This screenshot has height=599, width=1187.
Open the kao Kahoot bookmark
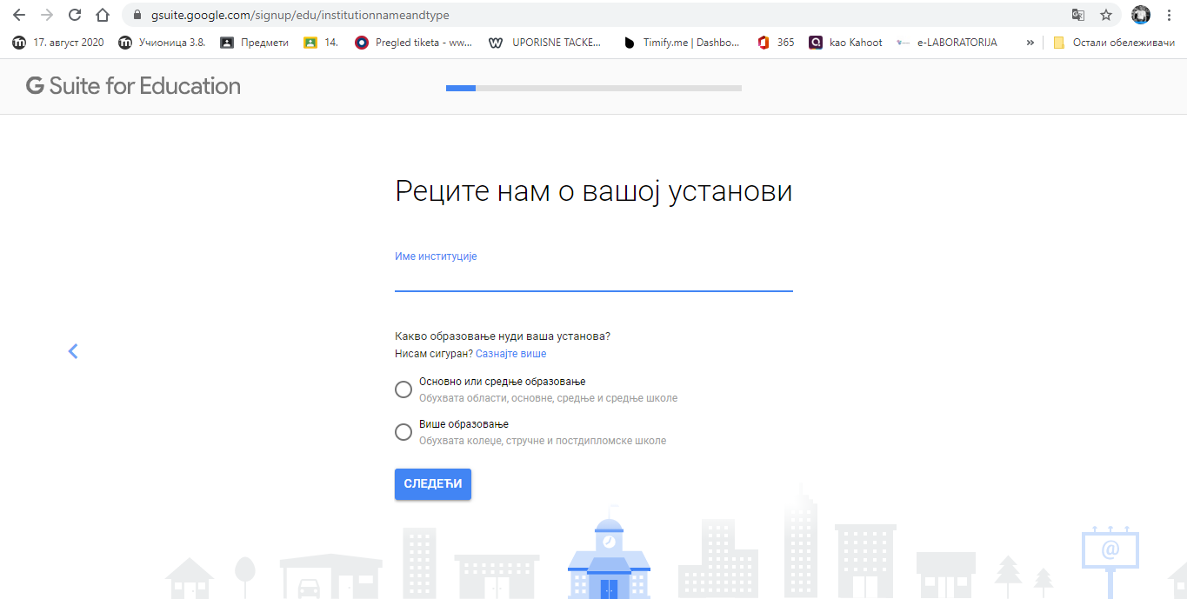point(845,42)
